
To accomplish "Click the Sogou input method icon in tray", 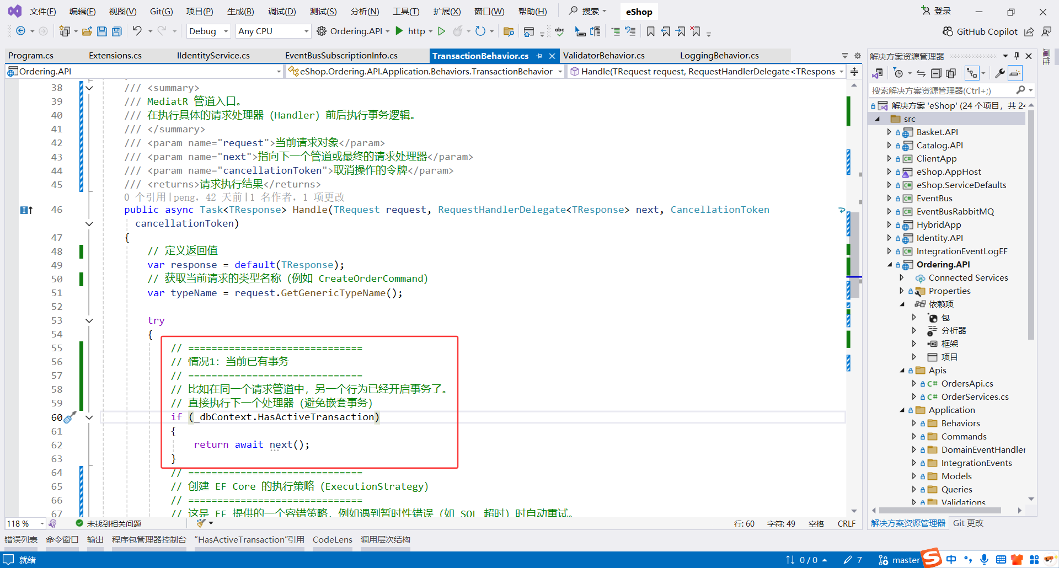I will 932,558.
